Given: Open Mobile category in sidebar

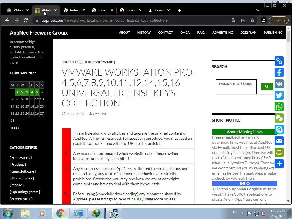Looking at the screenshot, I should pyautogui.click(x=17, y=185).
